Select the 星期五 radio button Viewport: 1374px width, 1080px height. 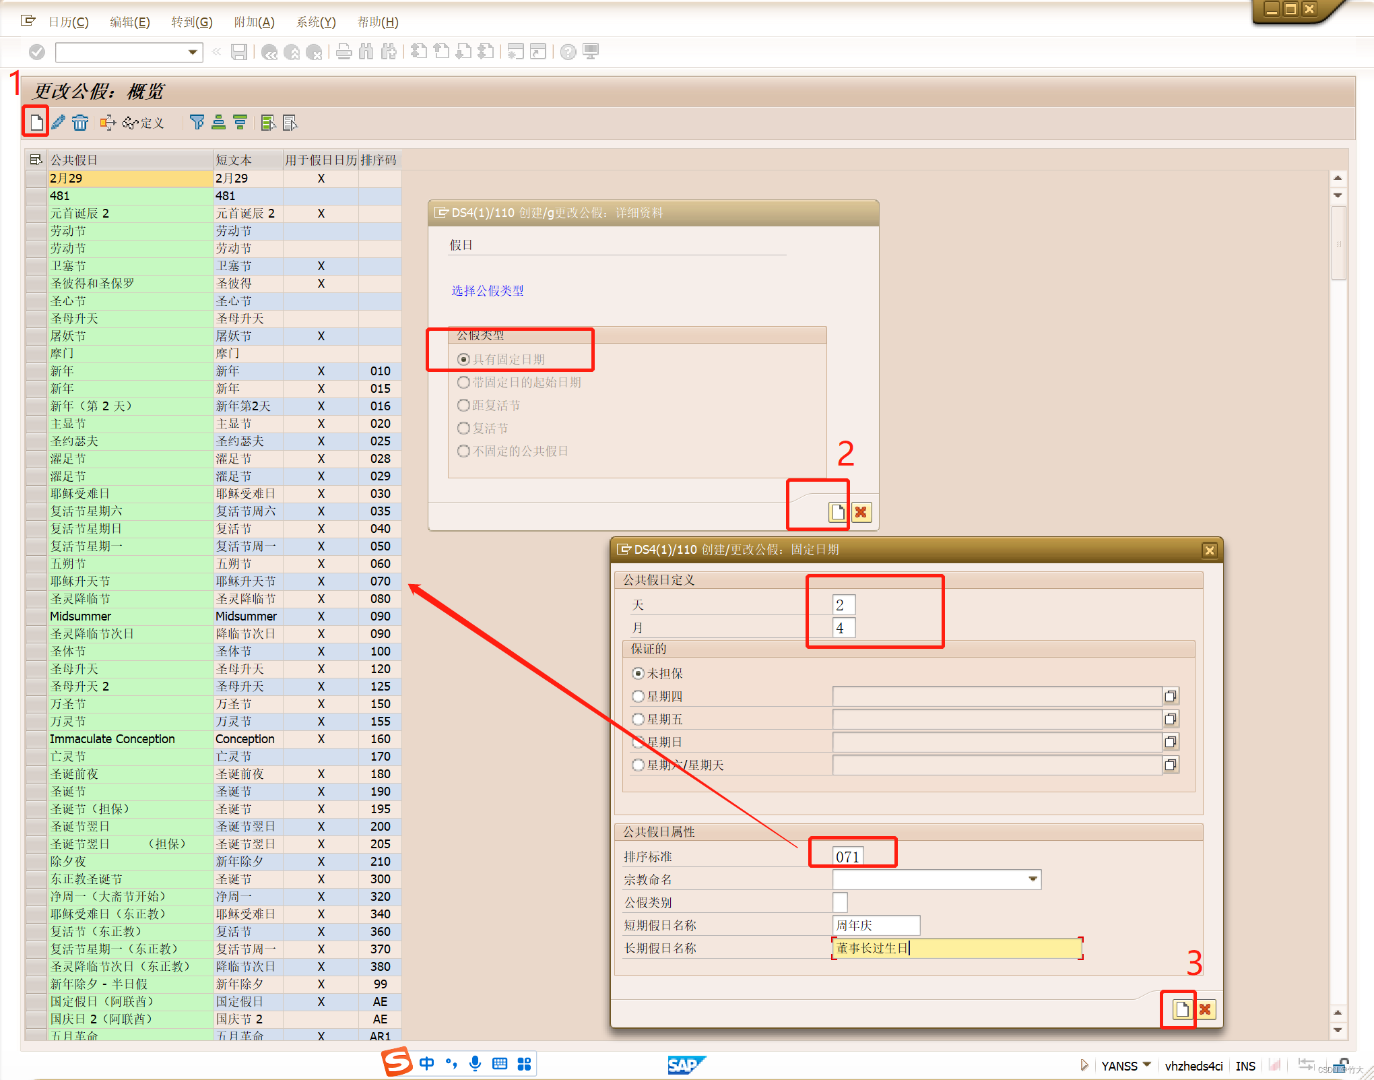[x=638, y=719]
